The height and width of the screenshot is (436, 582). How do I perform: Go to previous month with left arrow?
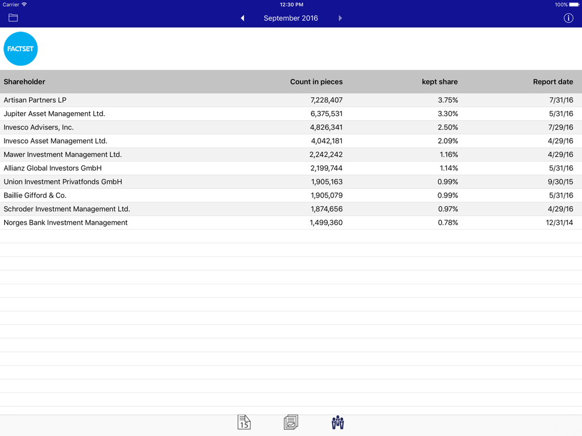click(242, 18)
